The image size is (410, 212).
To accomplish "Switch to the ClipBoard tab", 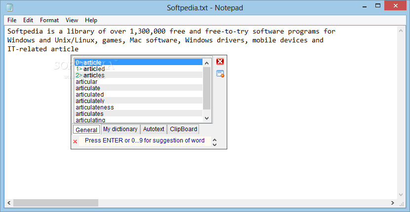I will tap(183, 129).
